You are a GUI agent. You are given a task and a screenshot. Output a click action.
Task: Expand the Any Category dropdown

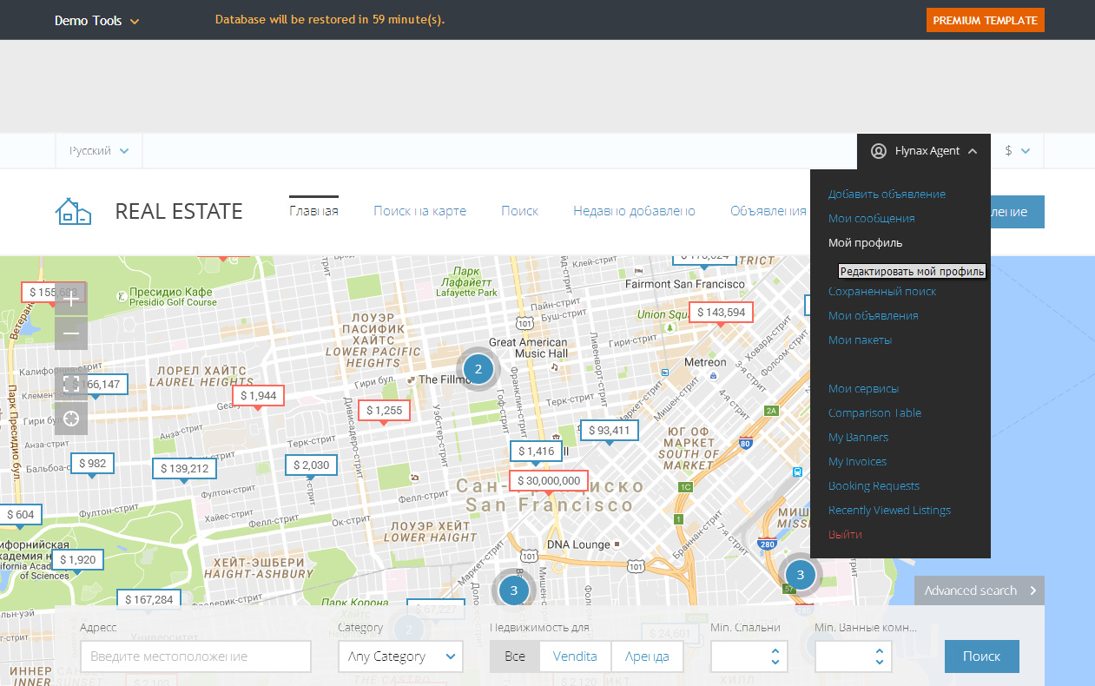pyautogui.click(x=400, y=656)
